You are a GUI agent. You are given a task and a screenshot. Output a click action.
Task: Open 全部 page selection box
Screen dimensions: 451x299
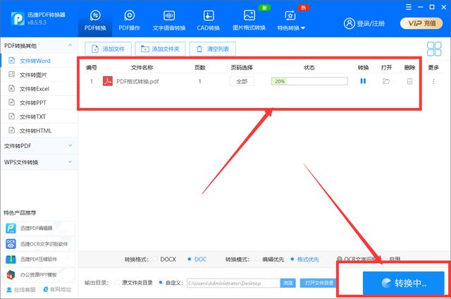coord(242,81)
